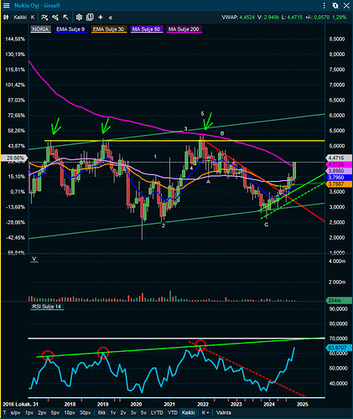Click the detach window icon in title bar
353x419 pixels.
[335, 5]
